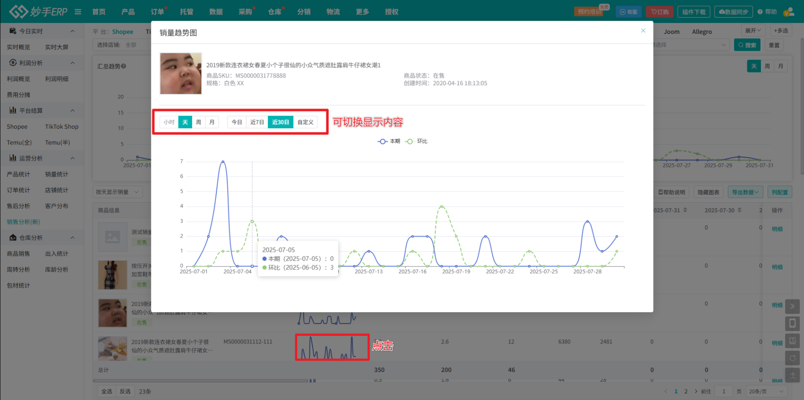Screen dimensions: 804x400
Task: Toggle the 本期 series in chart legend
Action: (389, 141)
